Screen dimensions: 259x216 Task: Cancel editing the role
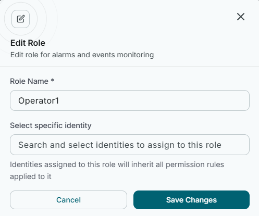(68, 200)
